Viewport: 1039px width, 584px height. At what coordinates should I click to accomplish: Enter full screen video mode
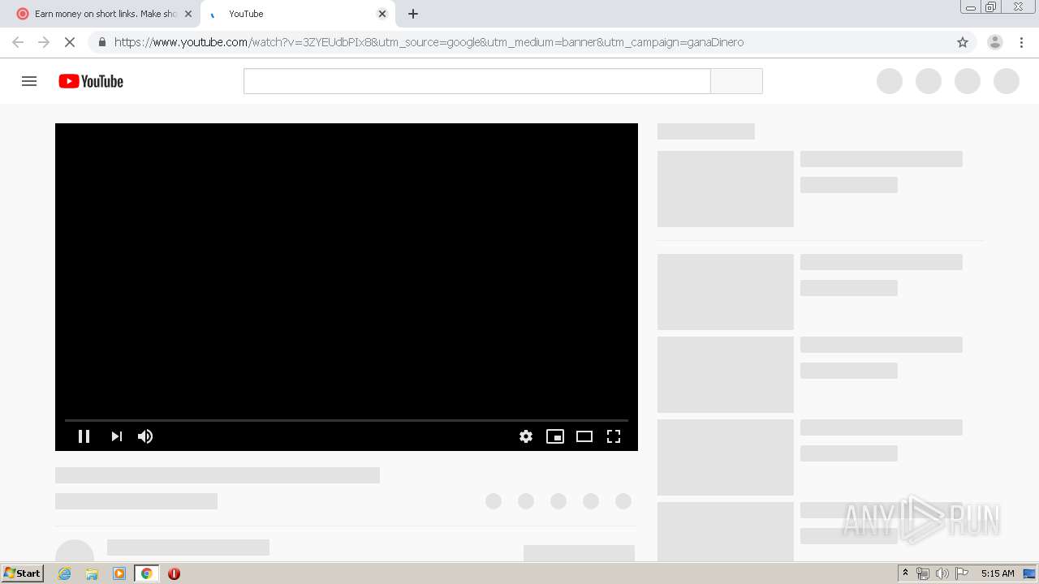[x=614, y=436]
